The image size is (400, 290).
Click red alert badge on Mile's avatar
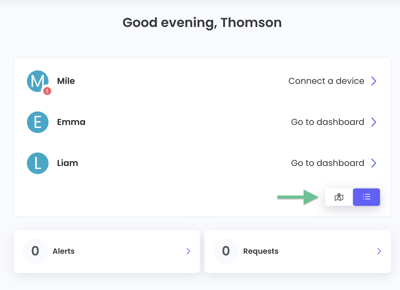47,91
